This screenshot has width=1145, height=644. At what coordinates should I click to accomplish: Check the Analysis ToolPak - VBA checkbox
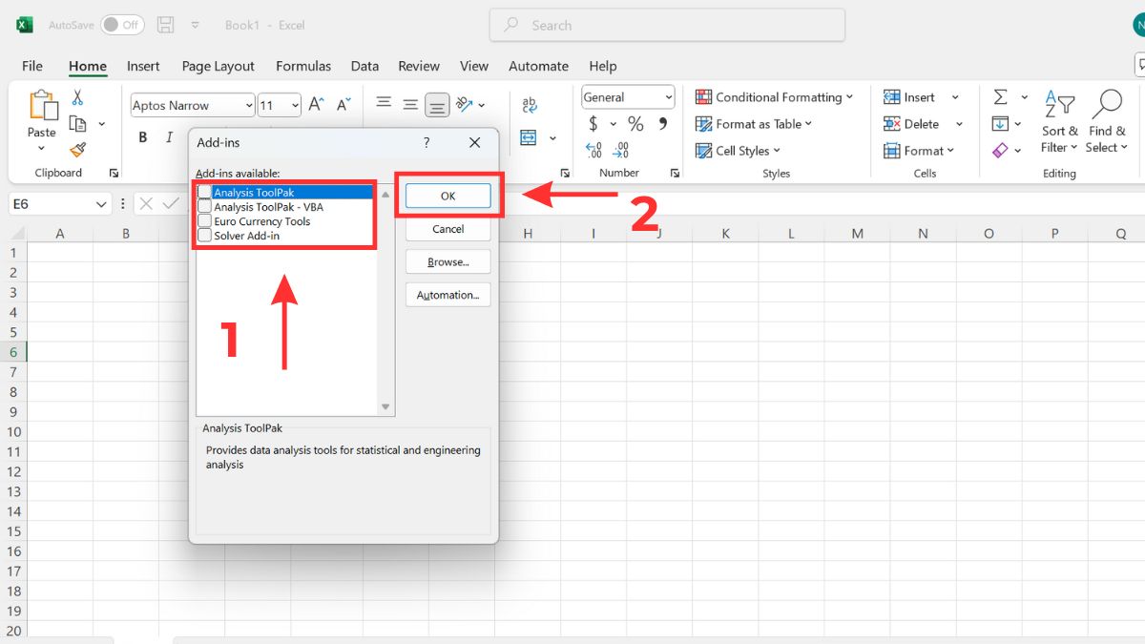click(x=205, y=207)
